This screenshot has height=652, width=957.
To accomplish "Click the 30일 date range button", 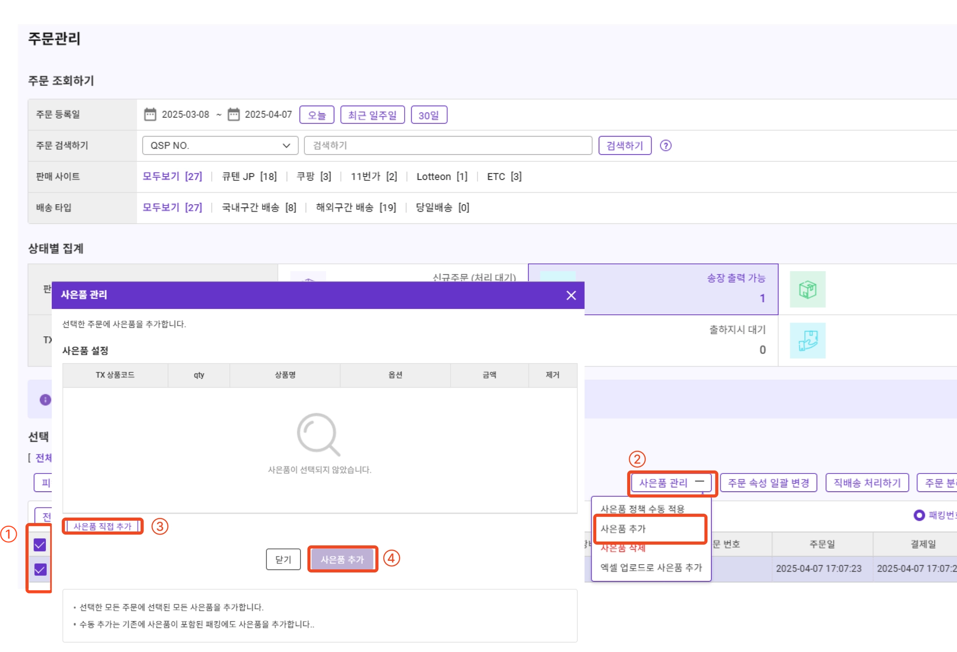I will coord(429,115).
